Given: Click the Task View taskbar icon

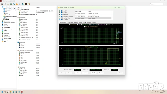Looking at the screenshot, I should point(8,92).
